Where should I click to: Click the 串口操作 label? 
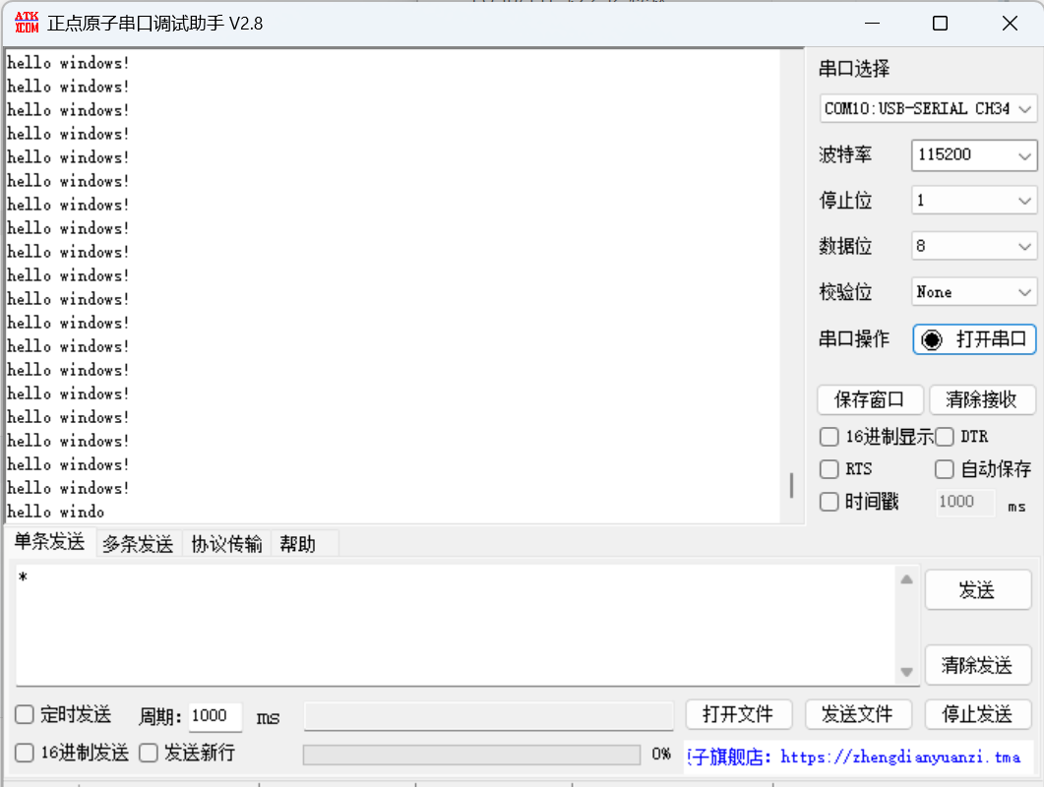tap(854, 339)
